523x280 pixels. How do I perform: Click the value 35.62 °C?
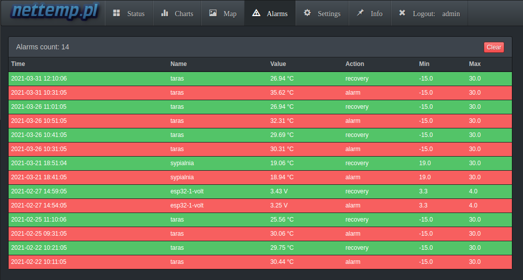(282, 93)
